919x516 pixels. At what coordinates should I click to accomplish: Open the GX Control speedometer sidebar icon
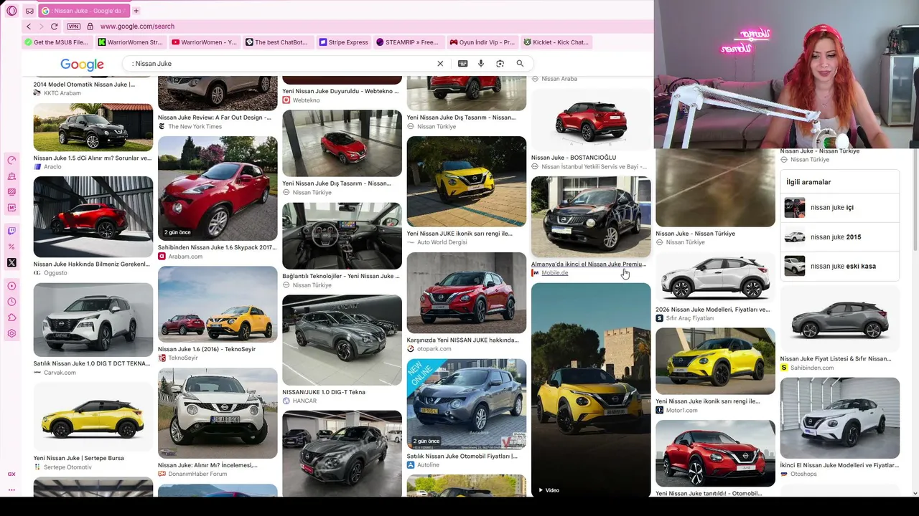coord(11,161)
